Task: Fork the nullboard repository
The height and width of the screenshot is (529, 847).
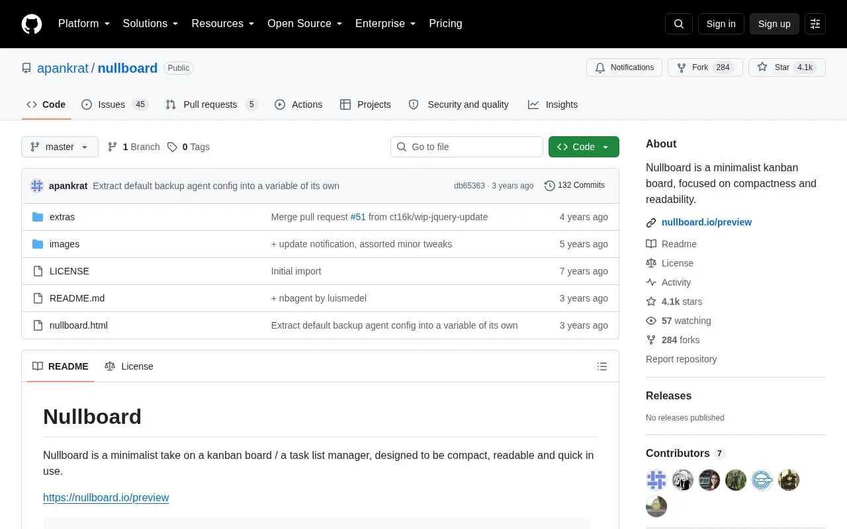Action: pyautogui.click(x=705, y=67)
